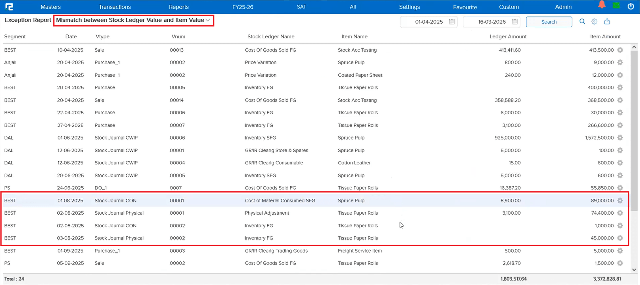Open the FY25-26 financial year menu
This screenshot has height=285, width=640.
point(243,7)
